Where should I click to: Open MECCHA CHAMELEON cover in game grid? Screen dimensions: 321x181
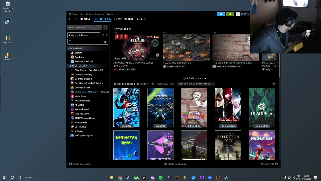click(x=194, y=108)
